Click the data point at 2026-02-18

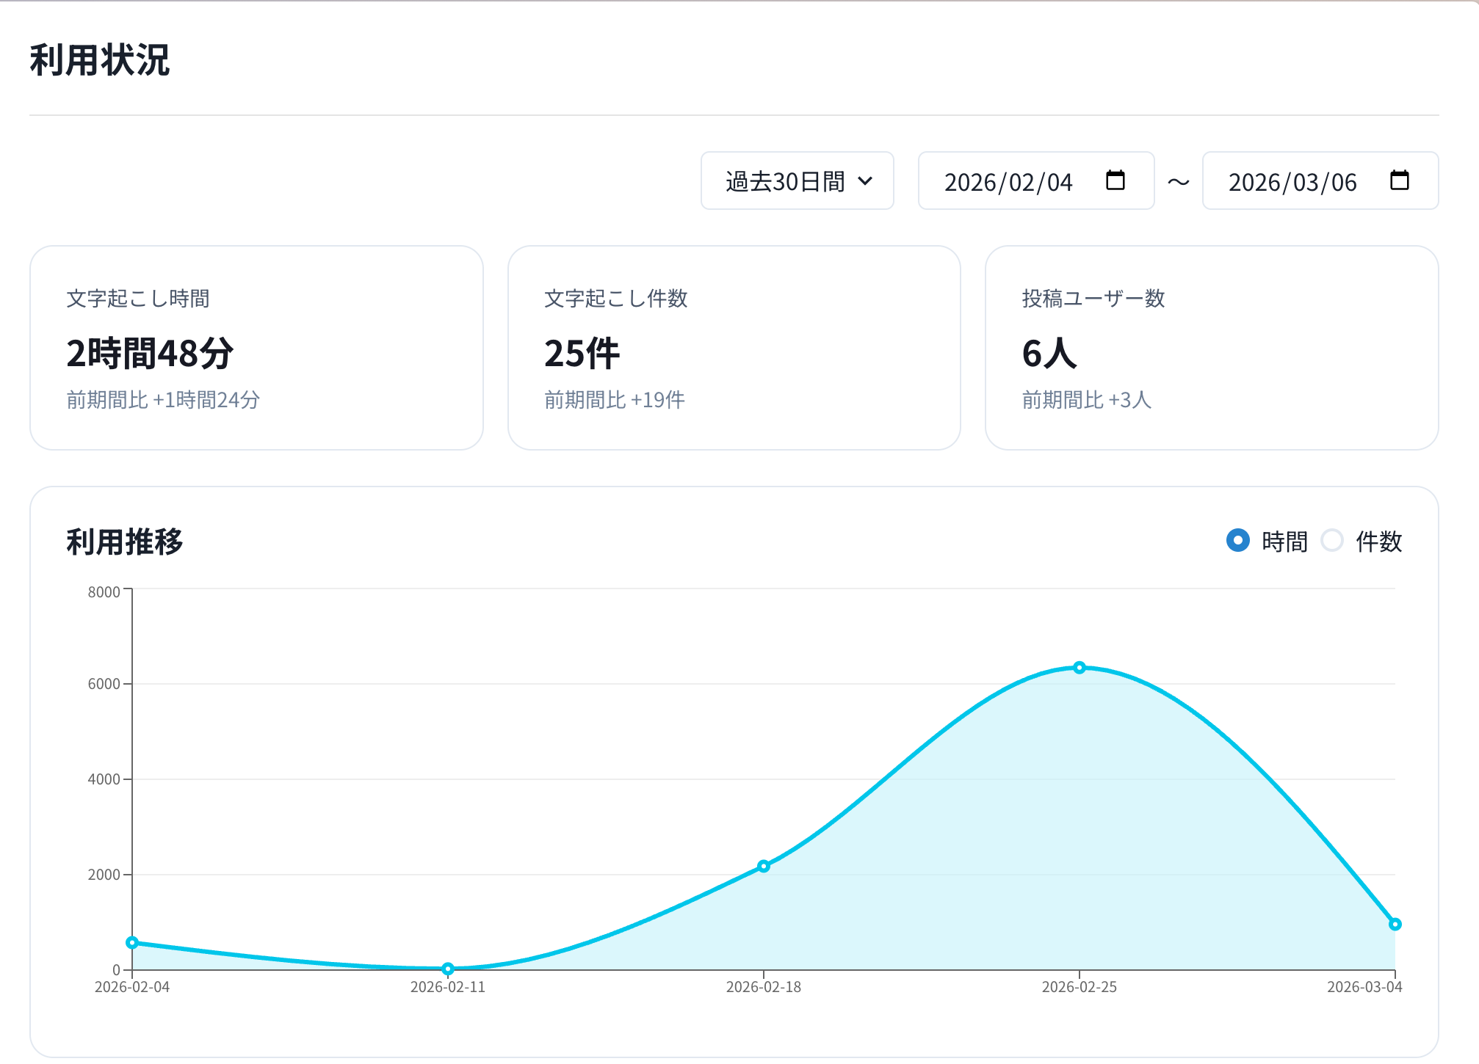tap(765, 867)
